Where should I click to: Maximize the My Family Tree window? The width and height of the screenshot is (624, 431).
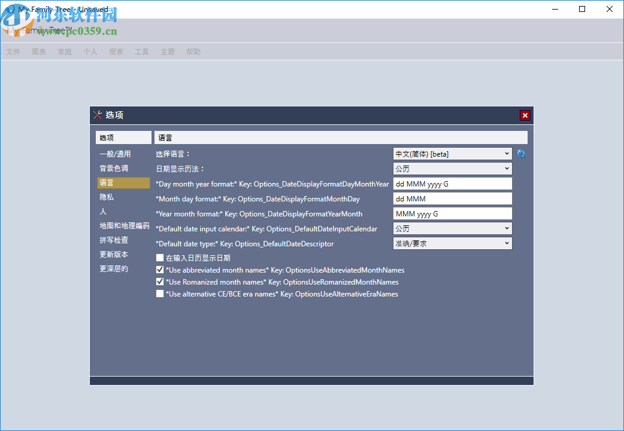tap(582, 9)
